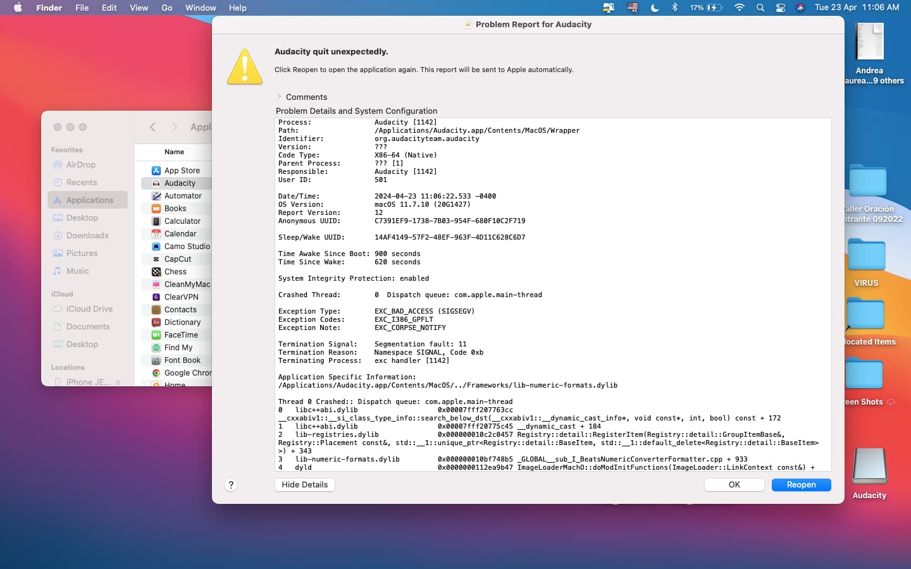The width and height of the screenshot is (911, 569).
Task: Click the Name column header in Finder
Action: 174,152
